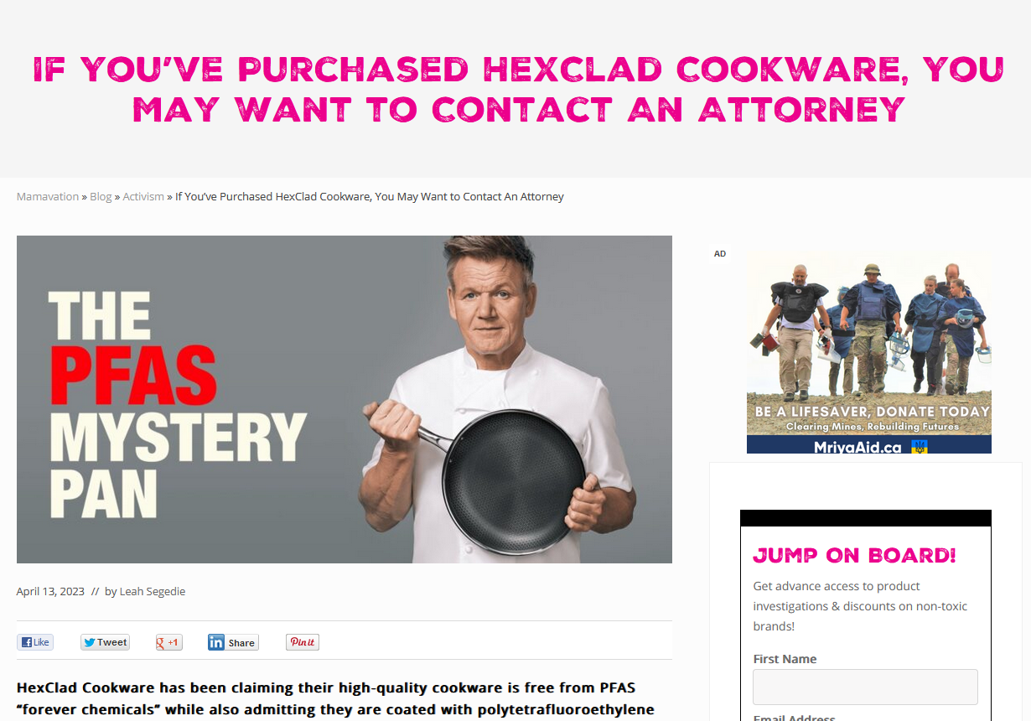Viewport: 1031px width, 721px height.
Task: Pin article with Pinterest Pin it button
Action: click(303, 642)
